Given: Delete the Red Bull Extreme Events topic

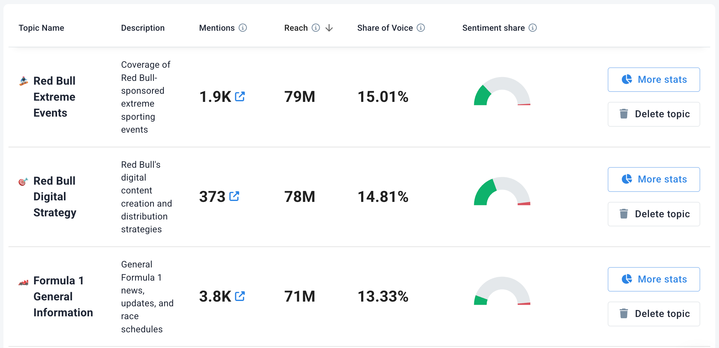Looking at the screenshot, I should click(654, 114).
